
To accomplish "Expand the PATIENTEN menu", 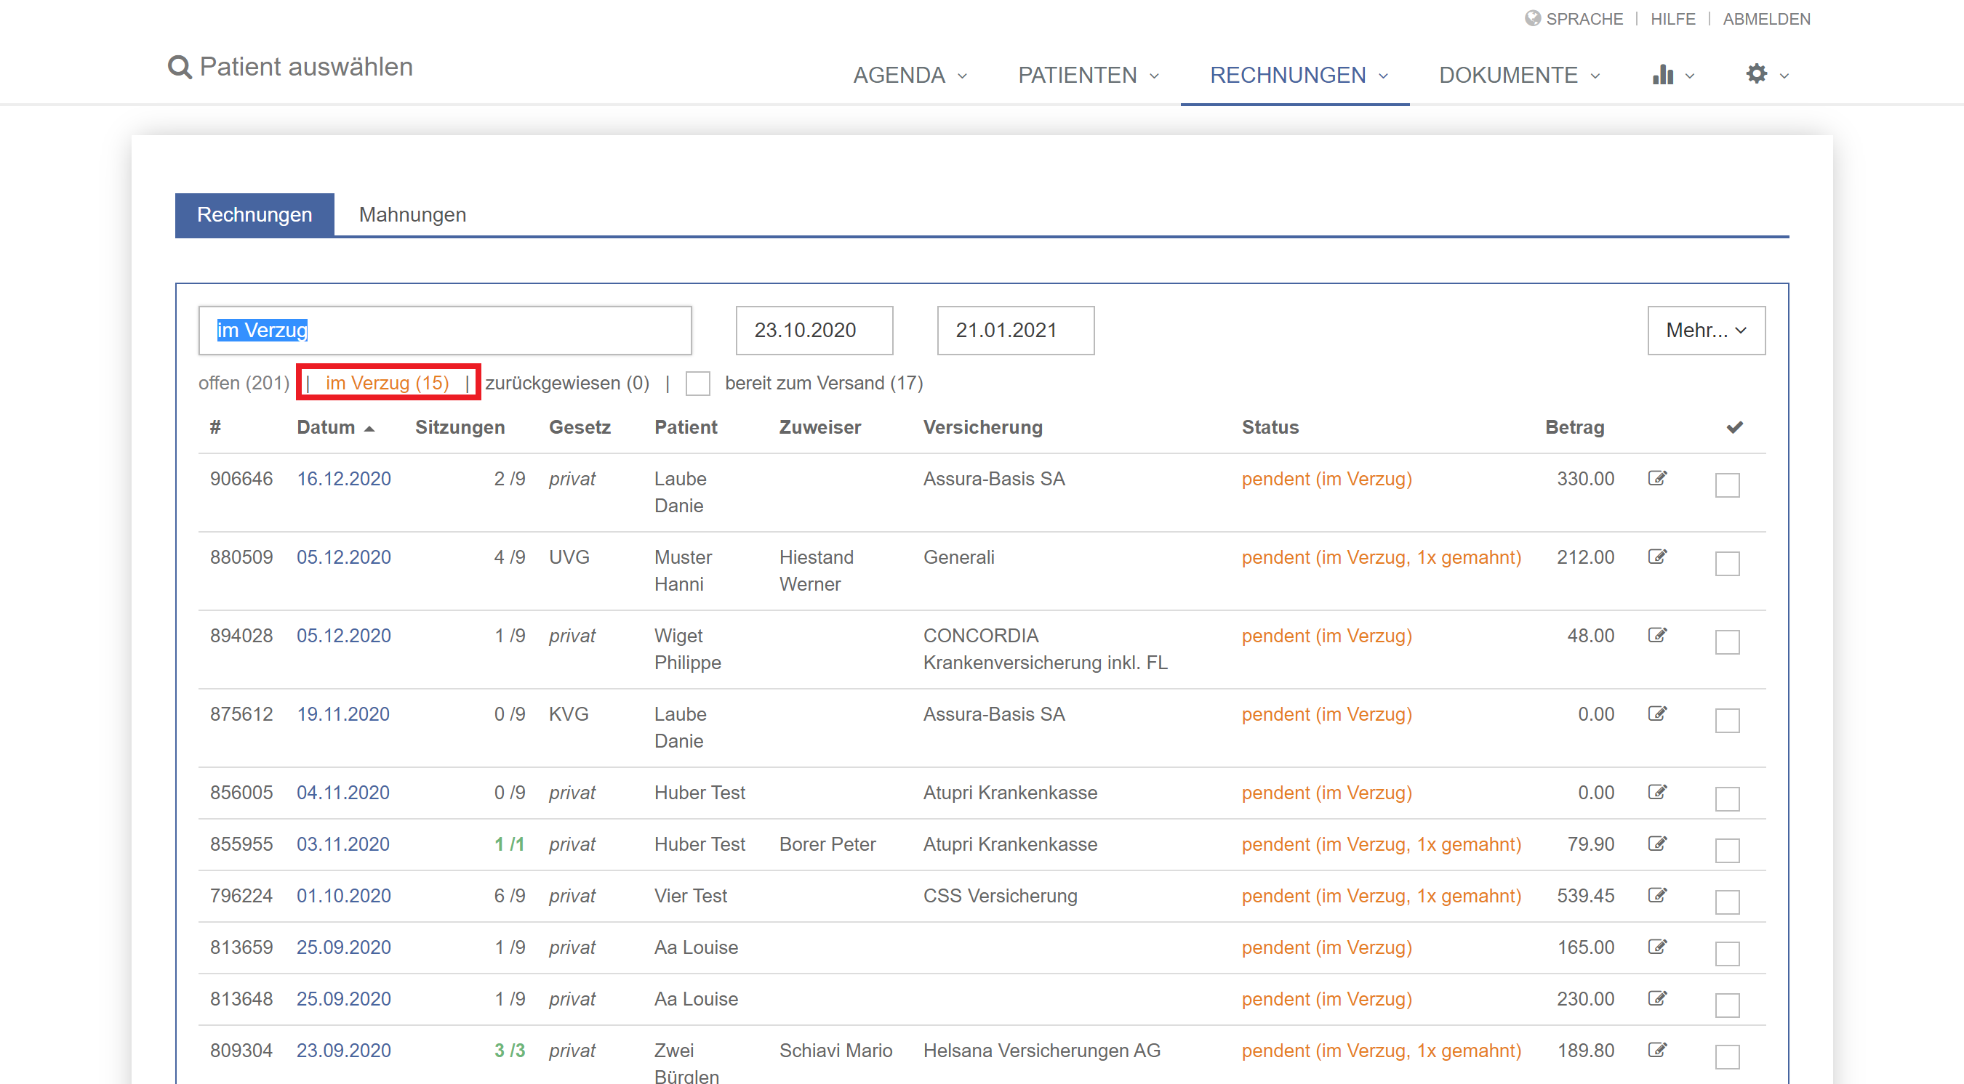I will 1089,75.
